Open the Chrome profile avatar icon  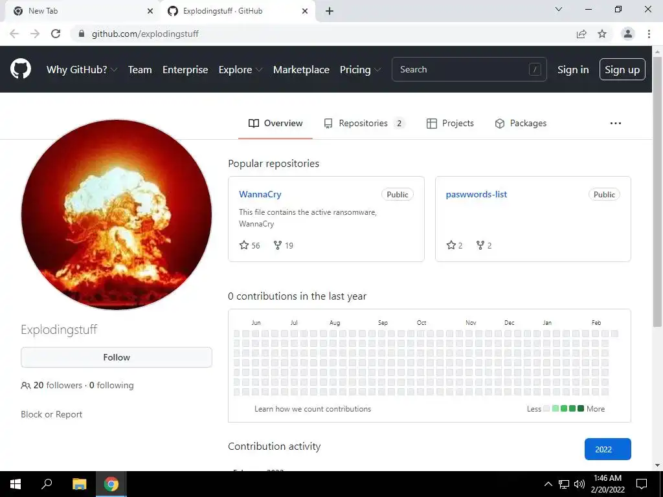point(628,34)
